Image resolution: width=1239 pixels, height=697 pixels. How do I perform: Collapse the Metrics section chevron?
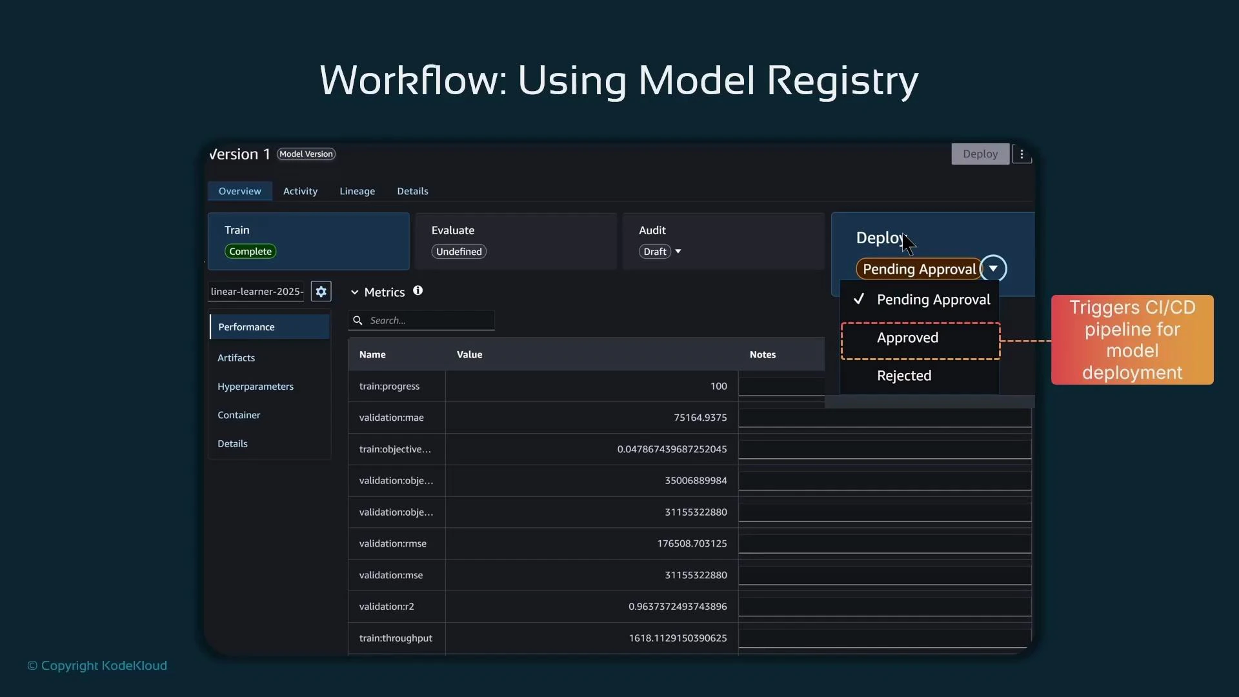tap(354, 291)
